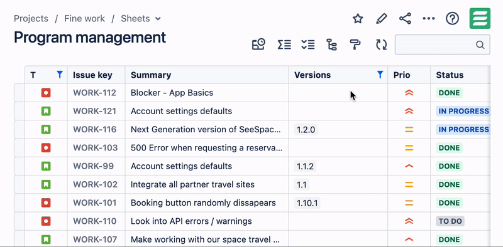Toggle the Versions column filter icon
This screenshot has height=247, width=503.
380,75
